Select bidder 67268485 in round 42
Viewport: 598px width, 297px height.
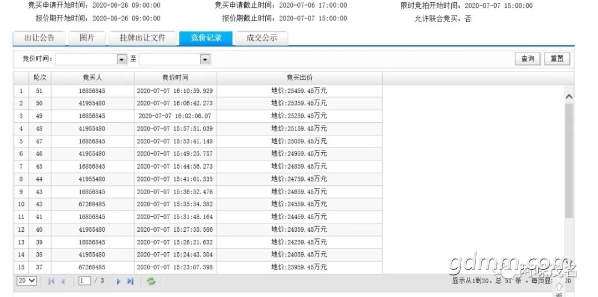(92, 204)
